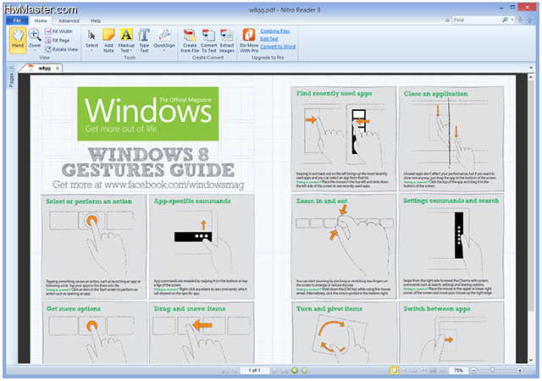
Task: Apply Fit Page view
Action: click(58, 41)
